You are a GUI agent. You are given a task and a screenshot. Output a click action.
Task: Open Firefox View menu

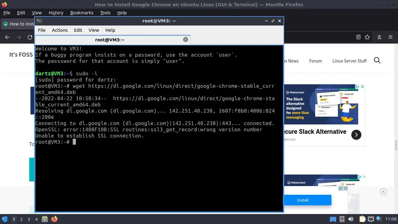click(37, 13)
